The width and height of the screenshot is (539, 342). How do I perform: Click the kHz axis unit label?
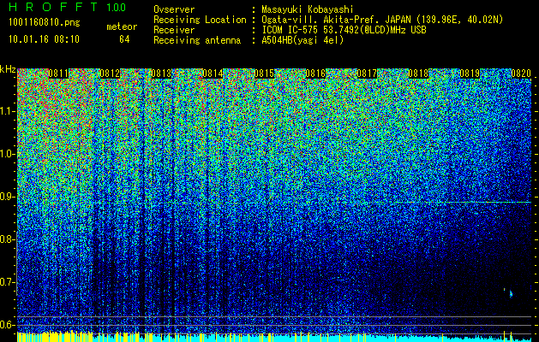click(x=8, y=69)
